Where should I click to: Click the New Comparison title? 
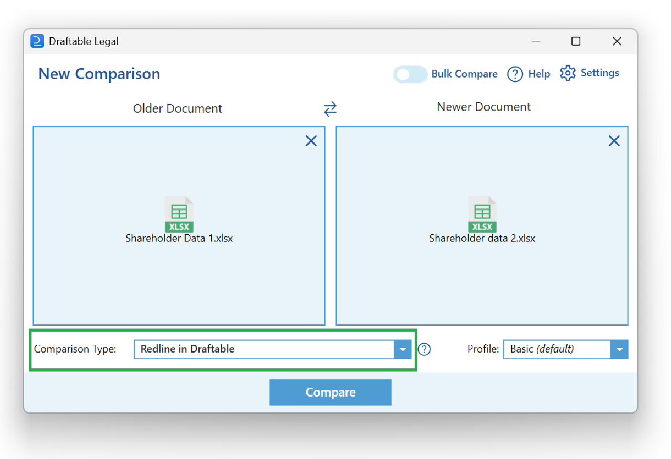[x=99, y=74]
